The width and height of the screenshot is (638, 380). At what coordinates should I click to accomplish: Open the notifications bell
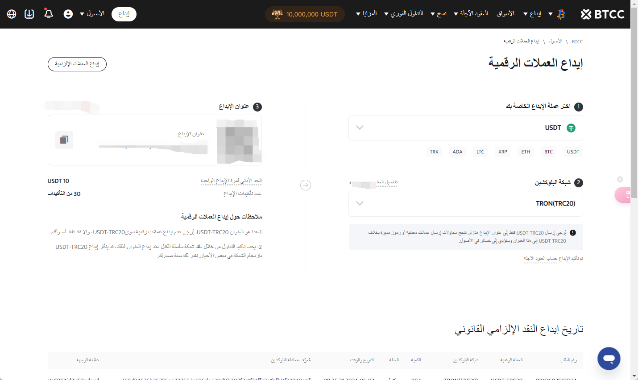coord(49,14)
